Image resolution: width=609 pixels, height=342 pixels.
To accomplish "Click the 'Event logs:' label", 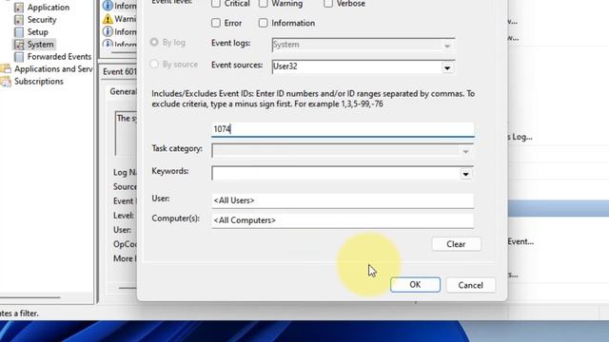I will (x=230, y=43).
